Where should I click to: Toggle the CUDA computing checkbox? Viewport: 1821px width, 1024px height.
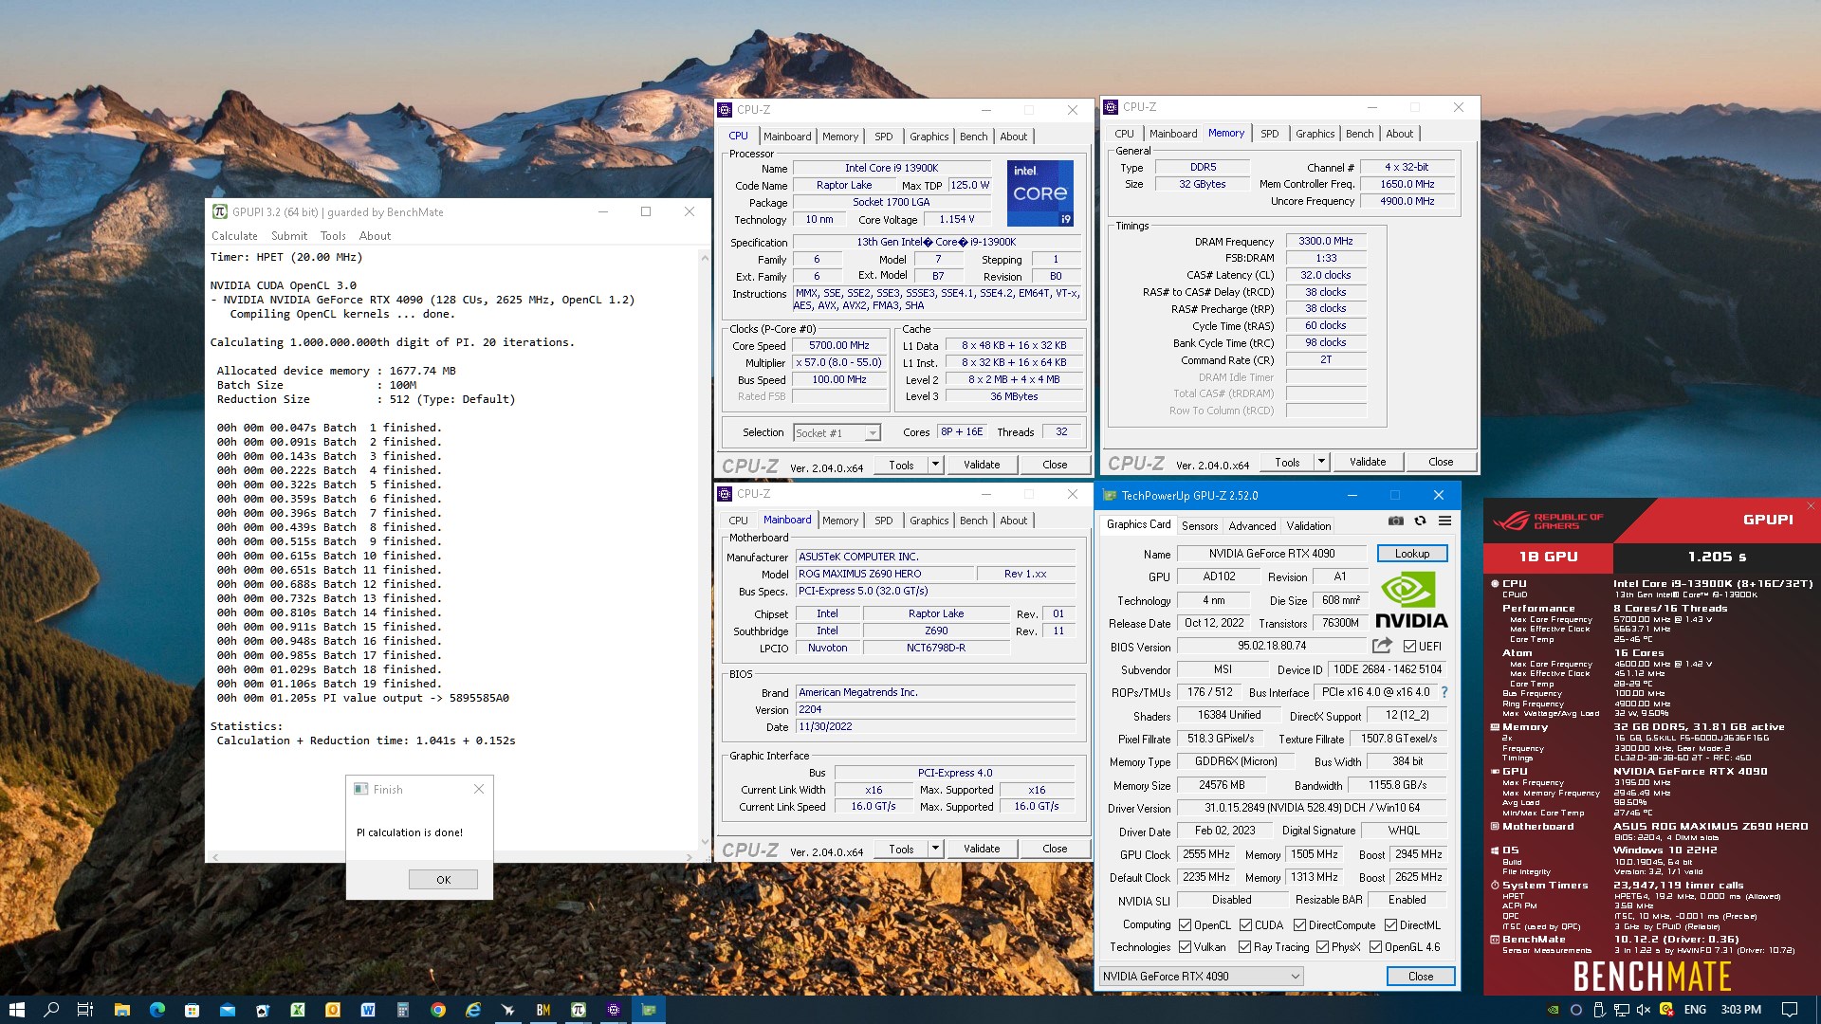1245,925
